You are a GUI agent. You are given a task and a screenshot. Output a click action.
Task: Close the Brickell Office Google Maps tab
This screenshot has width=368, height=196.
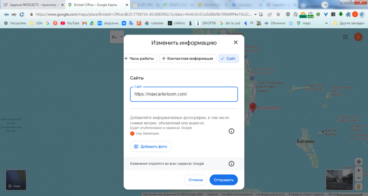(126, 5)
